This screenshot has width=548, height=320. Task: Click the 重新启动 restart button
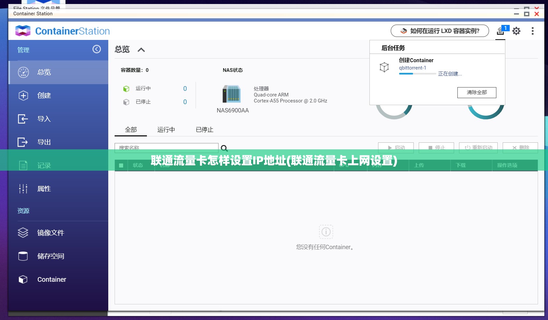478,147
